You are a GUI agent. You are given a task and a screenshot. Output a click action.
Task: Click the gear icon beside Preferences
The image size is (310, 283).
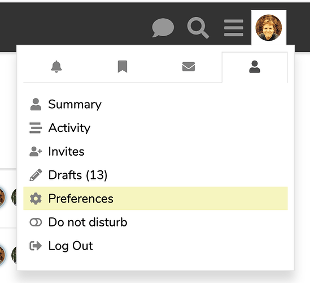tap(36, 199)
